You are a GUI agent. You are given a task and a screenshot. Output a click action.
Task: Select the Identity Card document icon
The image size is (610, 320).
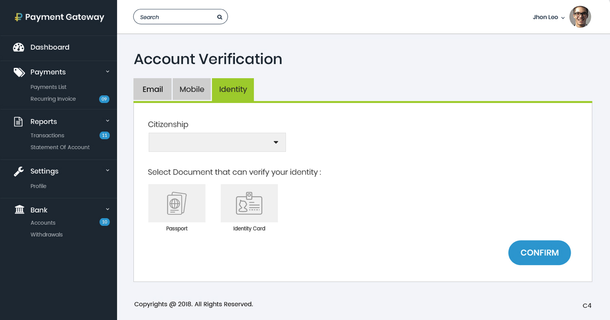pos(249,203)
